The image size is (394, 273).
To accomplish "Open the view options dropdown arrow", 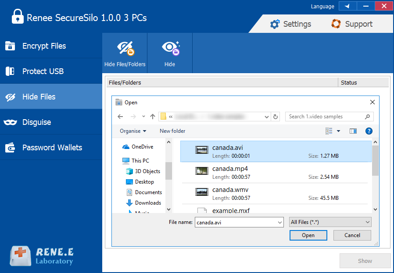I will click(338, 131).
